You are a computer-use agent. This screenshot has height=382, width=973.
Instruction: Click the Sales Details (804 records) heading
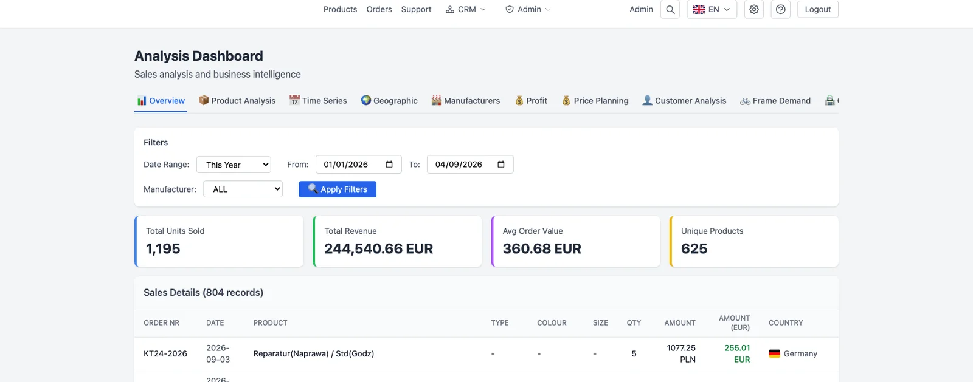click(x=203, y=293)
